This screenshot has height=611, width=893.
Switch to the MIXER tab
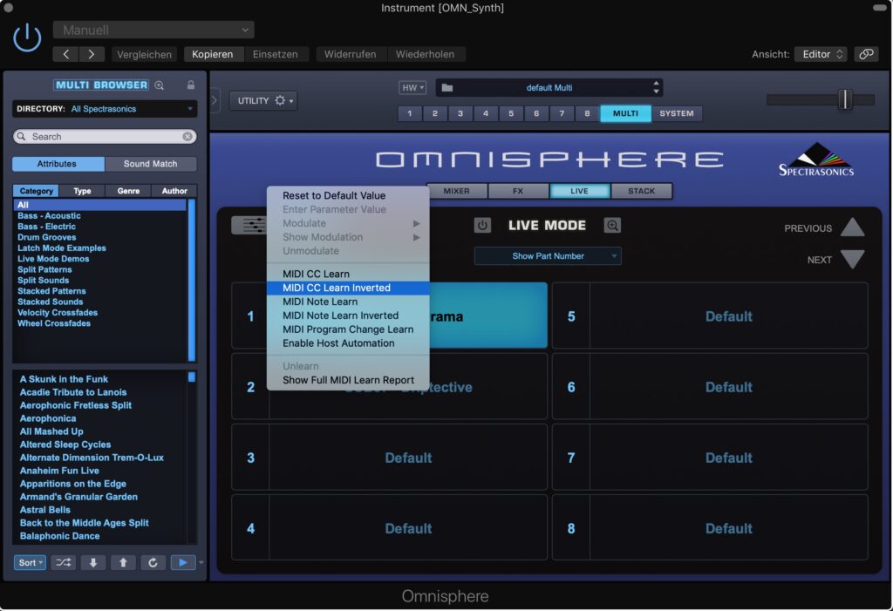(457, 191)
